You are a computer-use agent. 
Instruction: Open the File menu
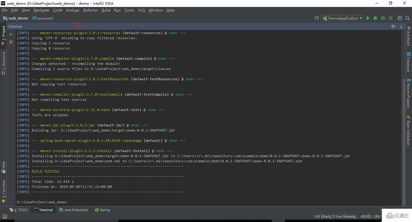click(5, 10)
